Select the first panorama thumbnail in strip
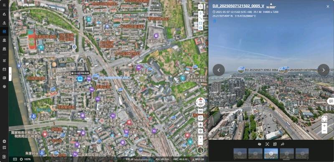 (240, 154)
